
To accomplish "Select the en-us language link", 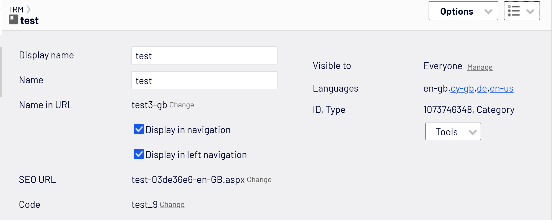I will 501,89.
